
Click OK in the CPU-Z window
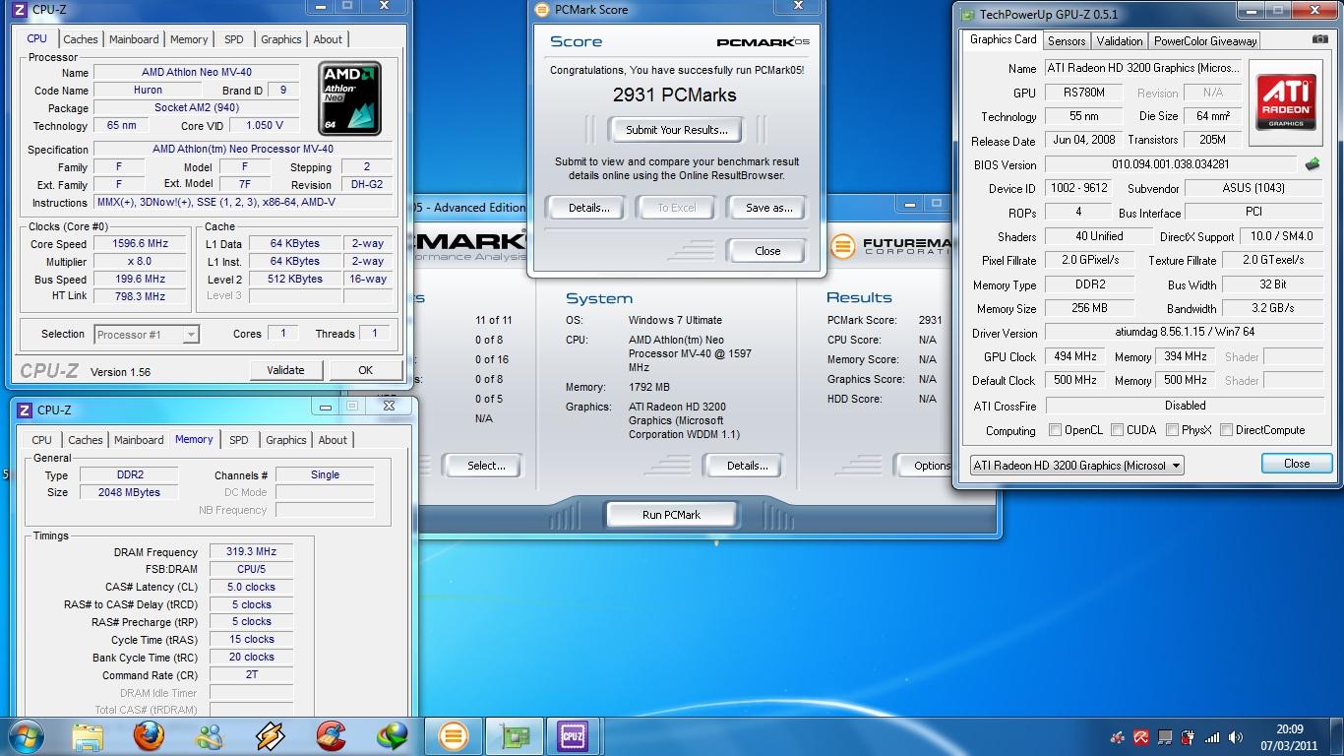click(365, 370)
